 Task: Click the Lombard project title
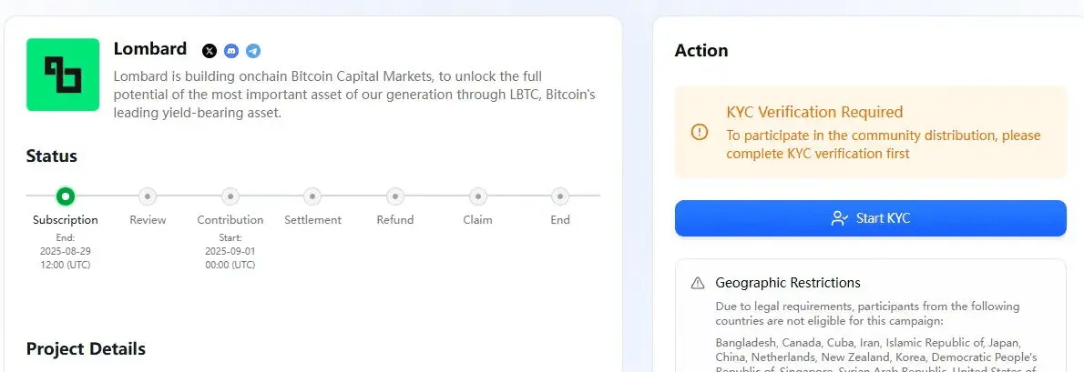tap(150, 49)
